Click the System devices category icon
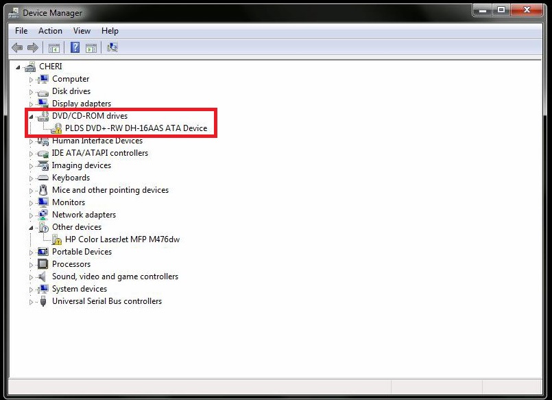The width and height of the screenshot is (552, 400). 43,289
